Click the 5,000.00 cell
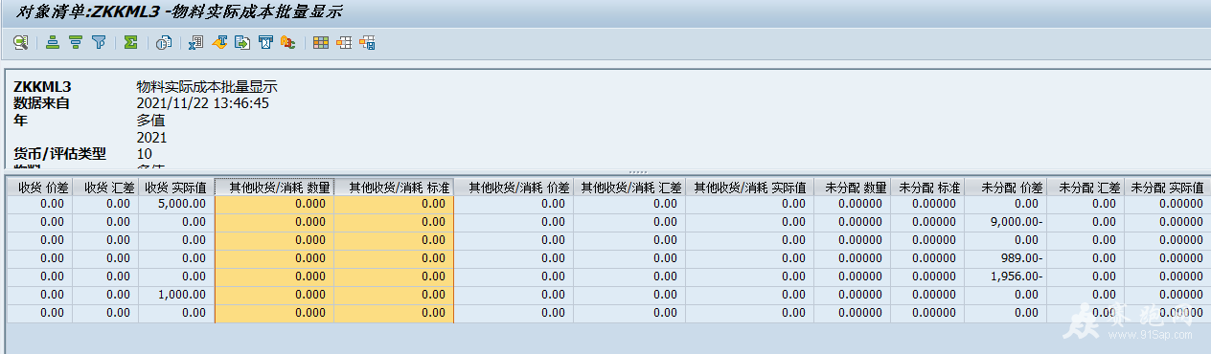Image resolution: width=1211 pixels, height=354 pixels. click(x=173, y=204)
